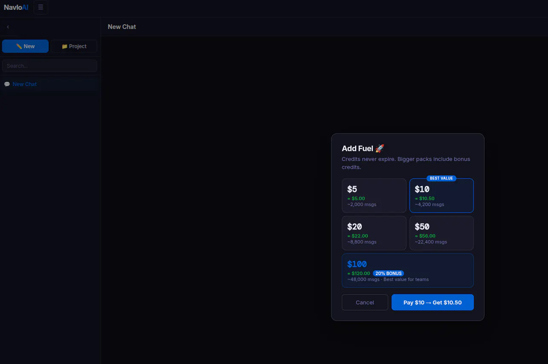Cancel the Add Fuel dialog
548x364 pixels.
coord(365,302)
